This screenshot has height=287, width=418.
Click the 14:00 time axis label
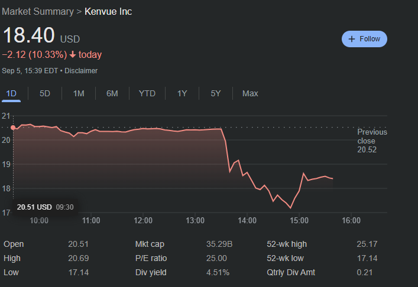(247, 220)
